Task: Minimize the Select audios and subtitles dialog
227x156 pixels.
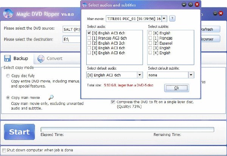Action: coord(184,5)
